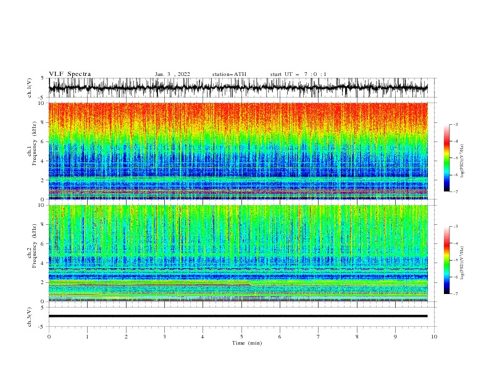Viewport: 489px width, 378px height.
Task: Click the "-7" label on ch.1 color scale
Action: (x=456, y=192)
